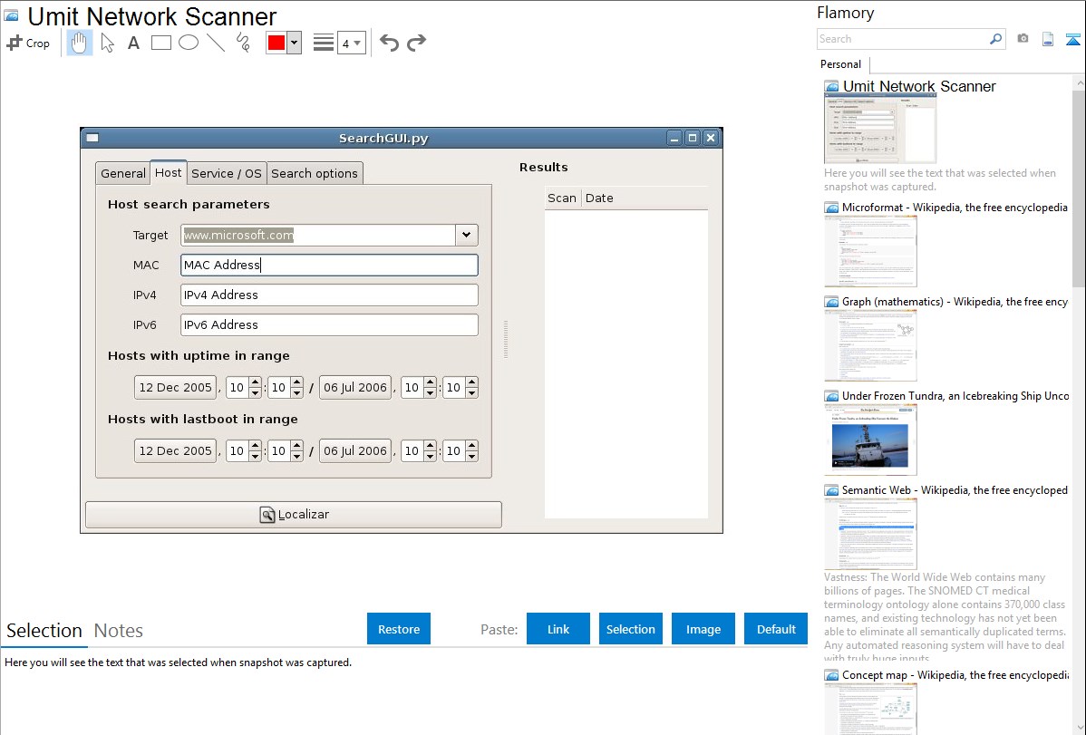Open the Personal tab
The height and width of the screenshot is (735, 1086).
tap(841, 64)
